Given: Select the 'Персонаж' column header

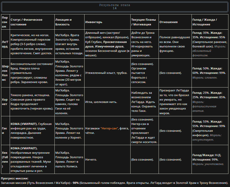Looking at the screenshot, I should point(5,22).
